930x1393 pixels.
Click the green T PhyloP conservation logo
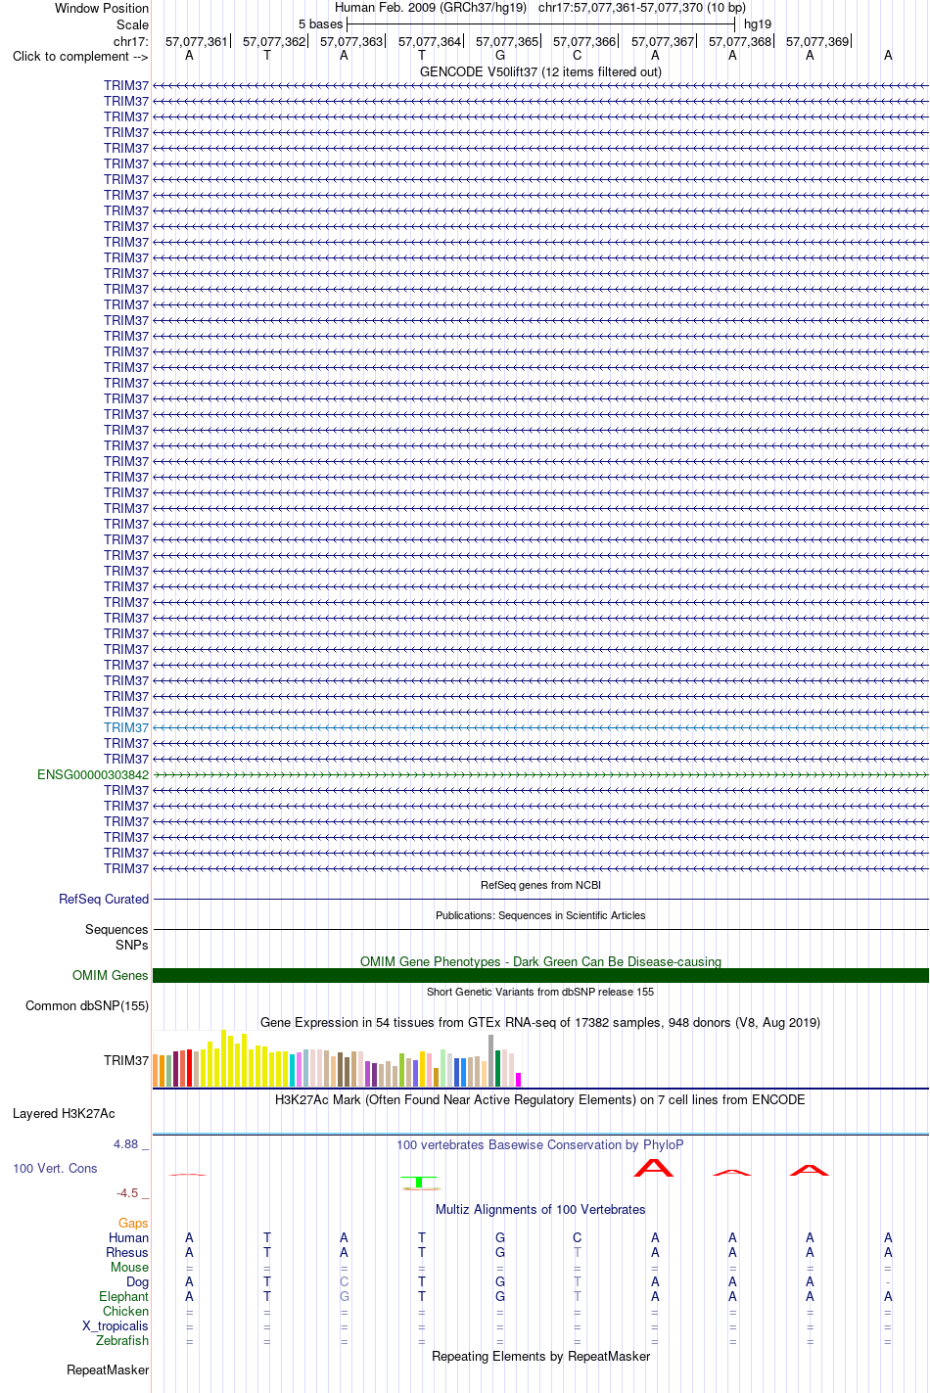(x=420, y=1183)
